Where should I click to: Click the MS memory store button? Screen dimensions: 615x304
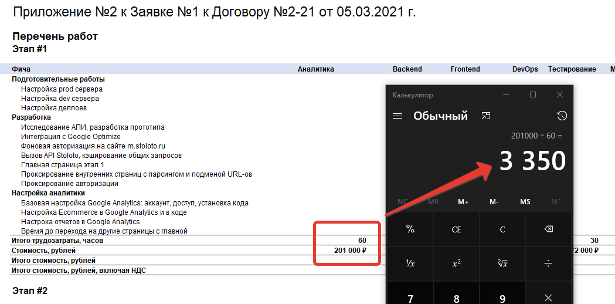tap(525, 202)
